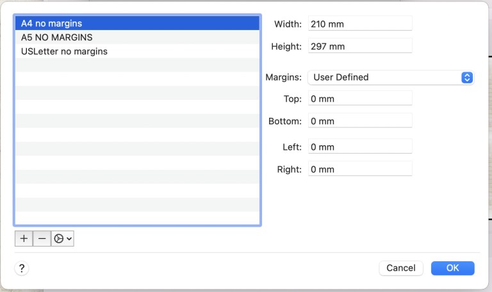Viewport: 492px width, 292px height.
Task: Click the Height field showing 297 mm
Action: click(359, 46)
